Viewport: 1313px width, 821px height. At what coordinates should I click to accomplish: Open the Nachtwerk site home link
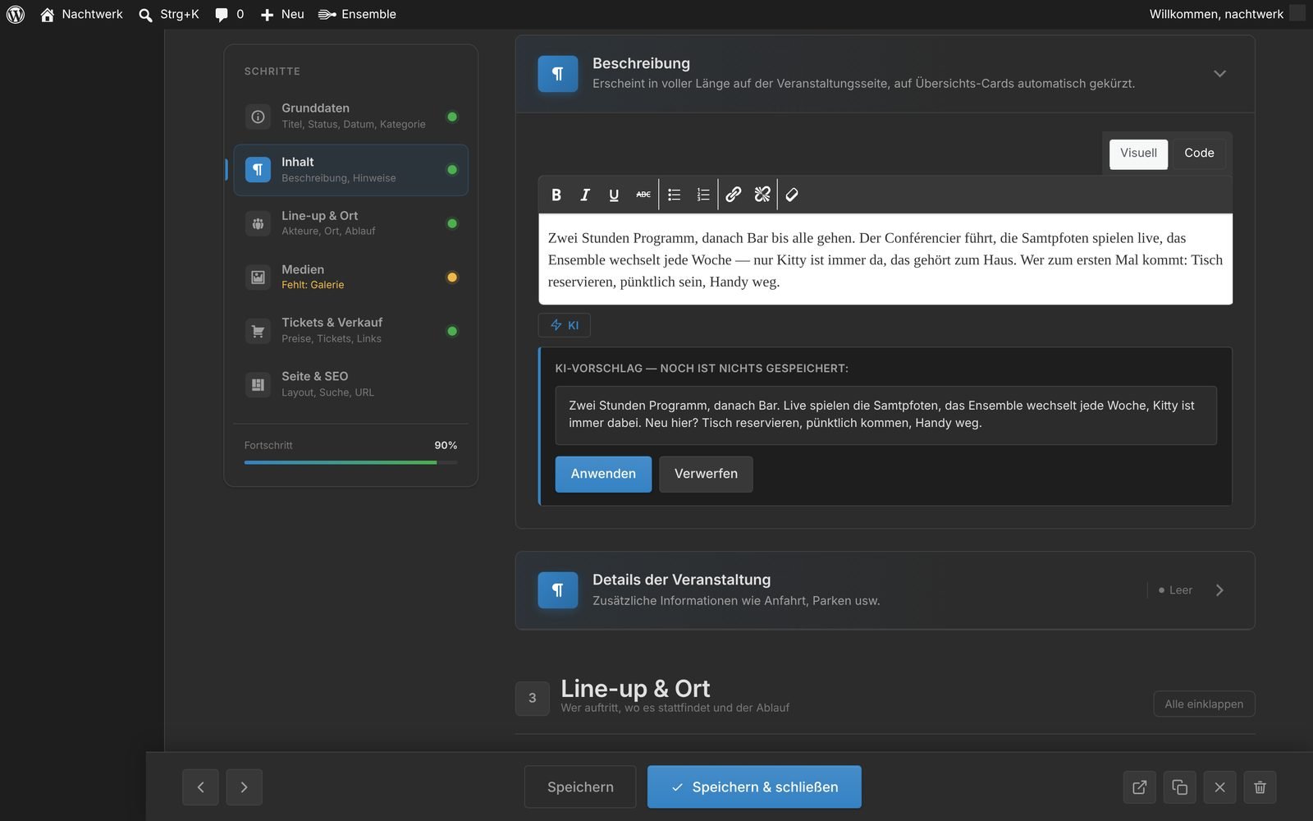(81, 14)
